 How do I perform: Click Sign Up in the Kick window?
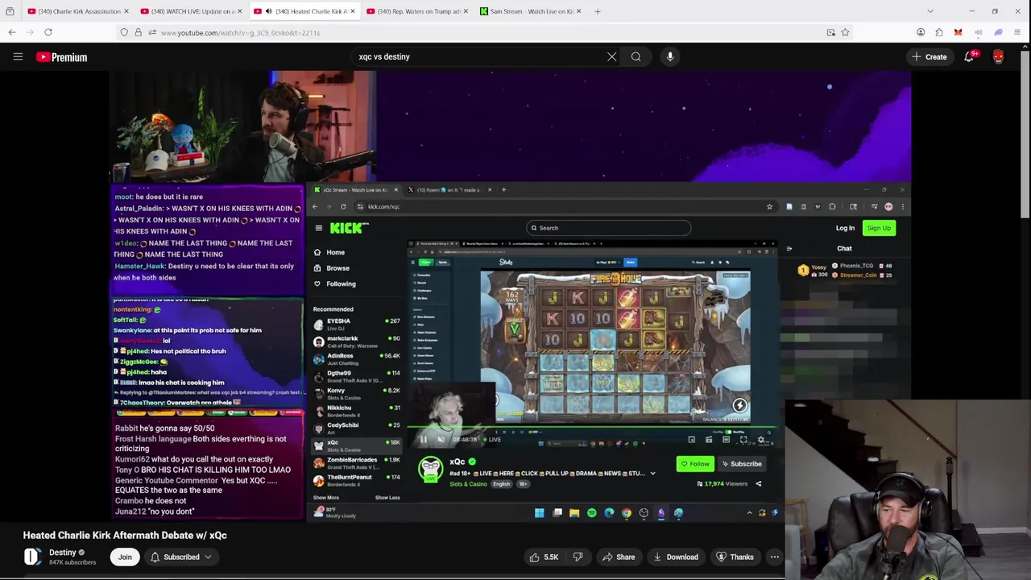879,228
